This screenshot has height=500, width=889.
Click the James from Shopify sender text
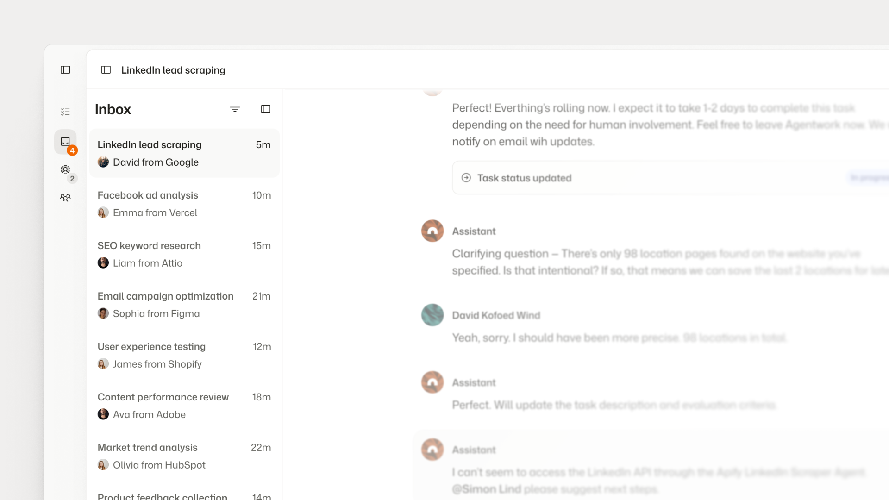pos(157,364)
